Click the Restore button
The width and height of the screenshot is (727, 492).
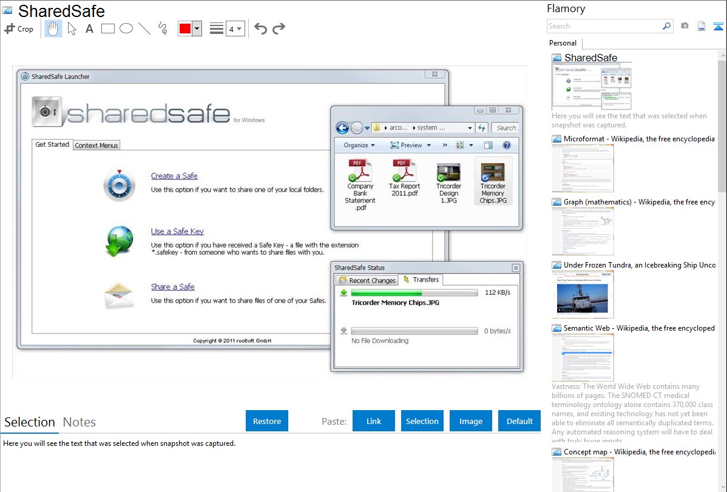click(267, 421)
